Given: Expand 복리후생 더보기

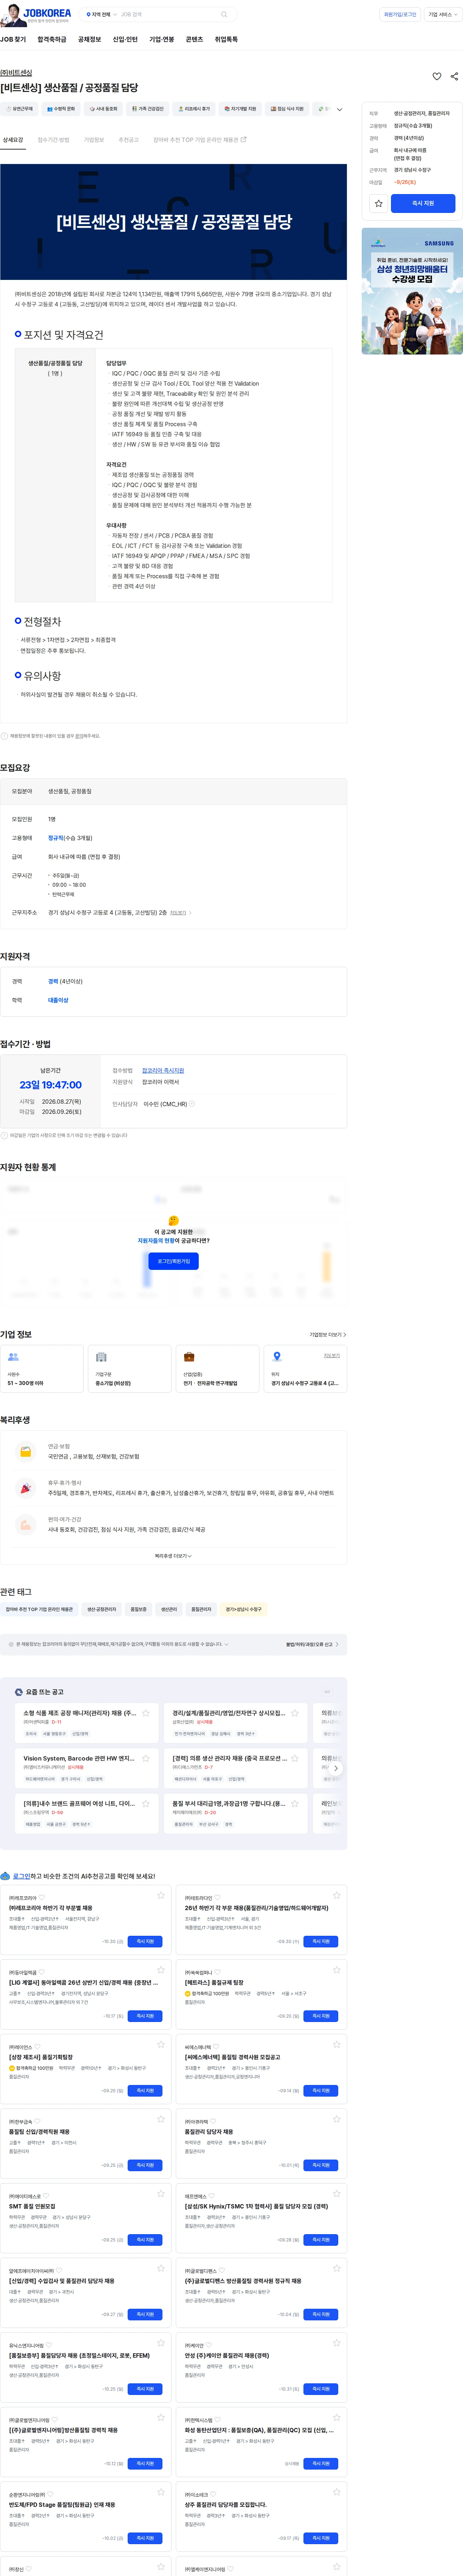Looking at the screenshot, I should pyautogui.click(x=173, y=1556).
